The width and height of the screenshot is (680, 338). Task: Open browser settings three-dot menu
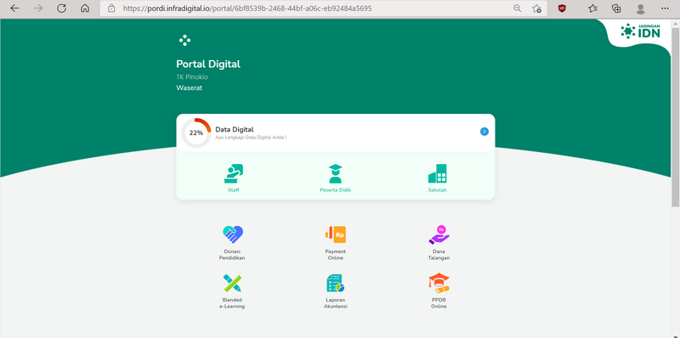tap(665, 8)
